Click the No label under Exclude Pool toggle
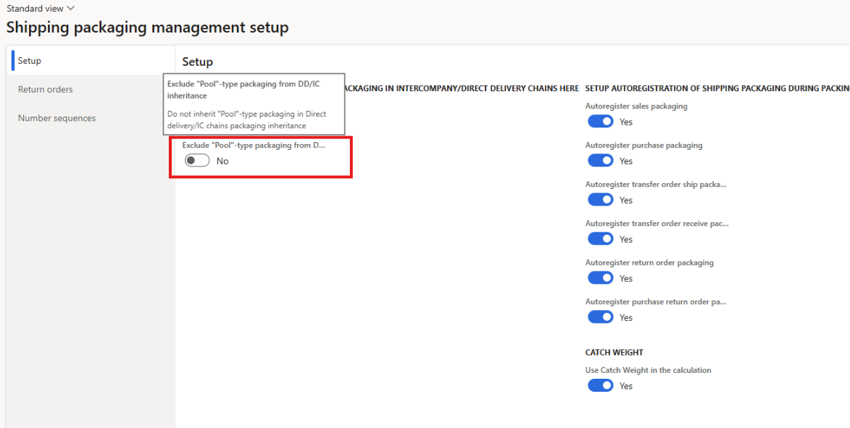 tap(222, 161)
